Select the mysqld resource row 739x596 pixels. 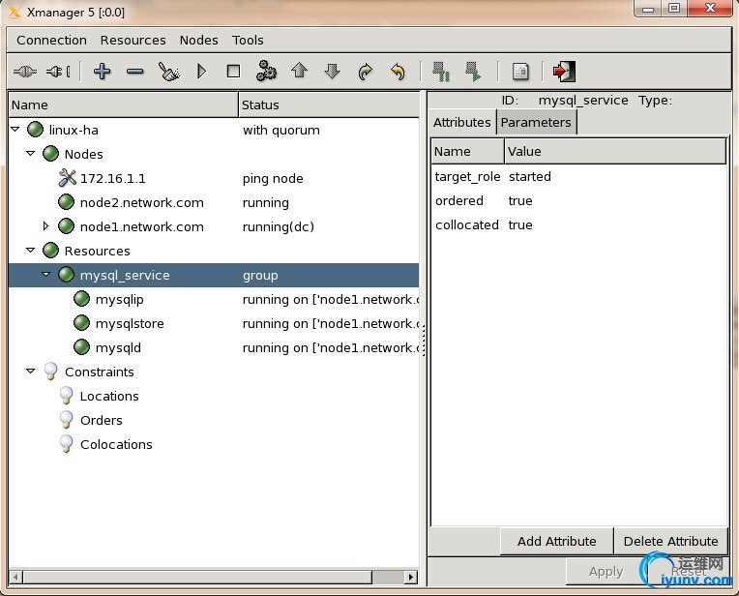pos(214,347)
